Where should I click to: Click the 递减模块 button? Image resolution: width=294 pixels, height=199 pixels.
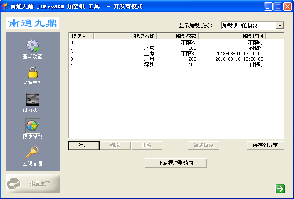tap(204, 145)
